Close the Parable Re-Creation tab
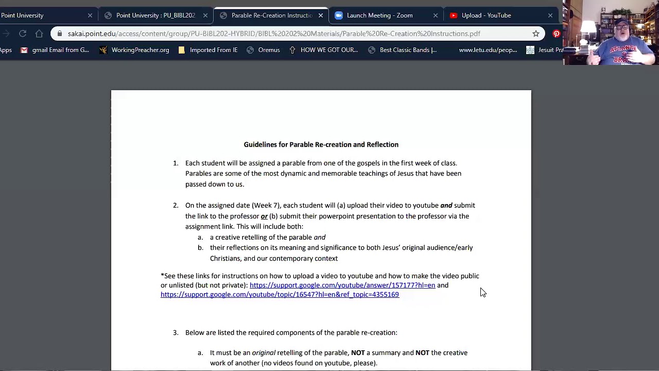Image resolution: width=659 pixels, height=371 pixels. pyautogui.click(x=320, y=15)
